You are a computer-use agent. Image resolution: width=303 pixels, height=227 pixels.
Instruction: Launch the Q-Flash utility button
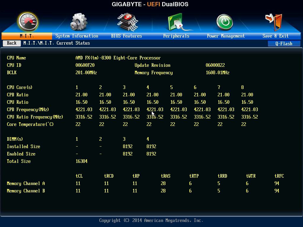coord(284,44)
